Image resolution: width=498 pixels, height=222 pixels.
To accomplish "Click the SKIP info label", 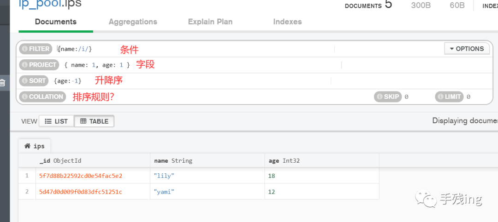I will point(388,97).
